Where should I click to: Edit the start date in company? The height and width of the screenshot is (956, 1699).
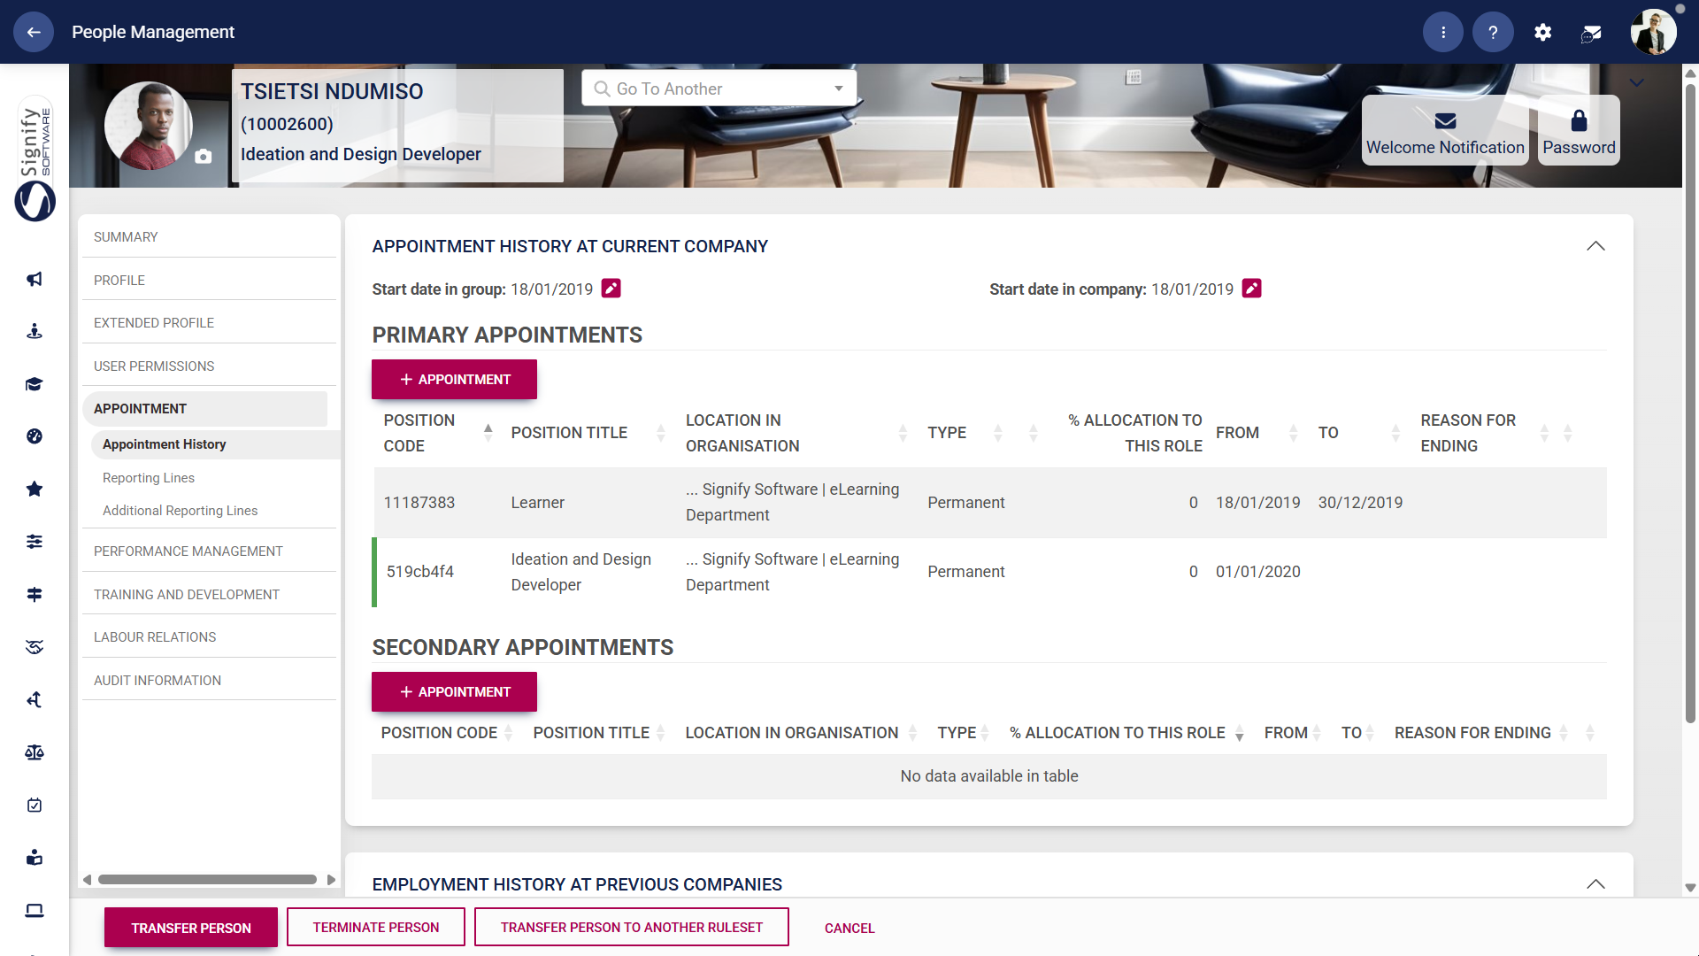click(1251, 288)
